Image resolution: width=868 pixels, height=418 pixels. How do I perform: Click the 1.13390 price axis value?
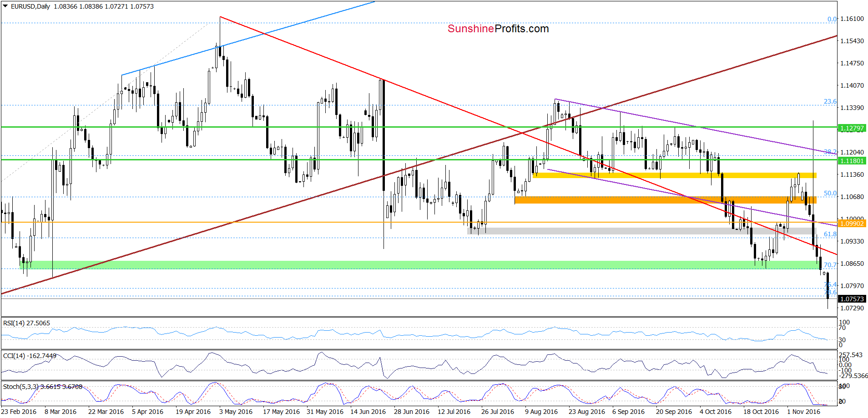tap(852, 108)
